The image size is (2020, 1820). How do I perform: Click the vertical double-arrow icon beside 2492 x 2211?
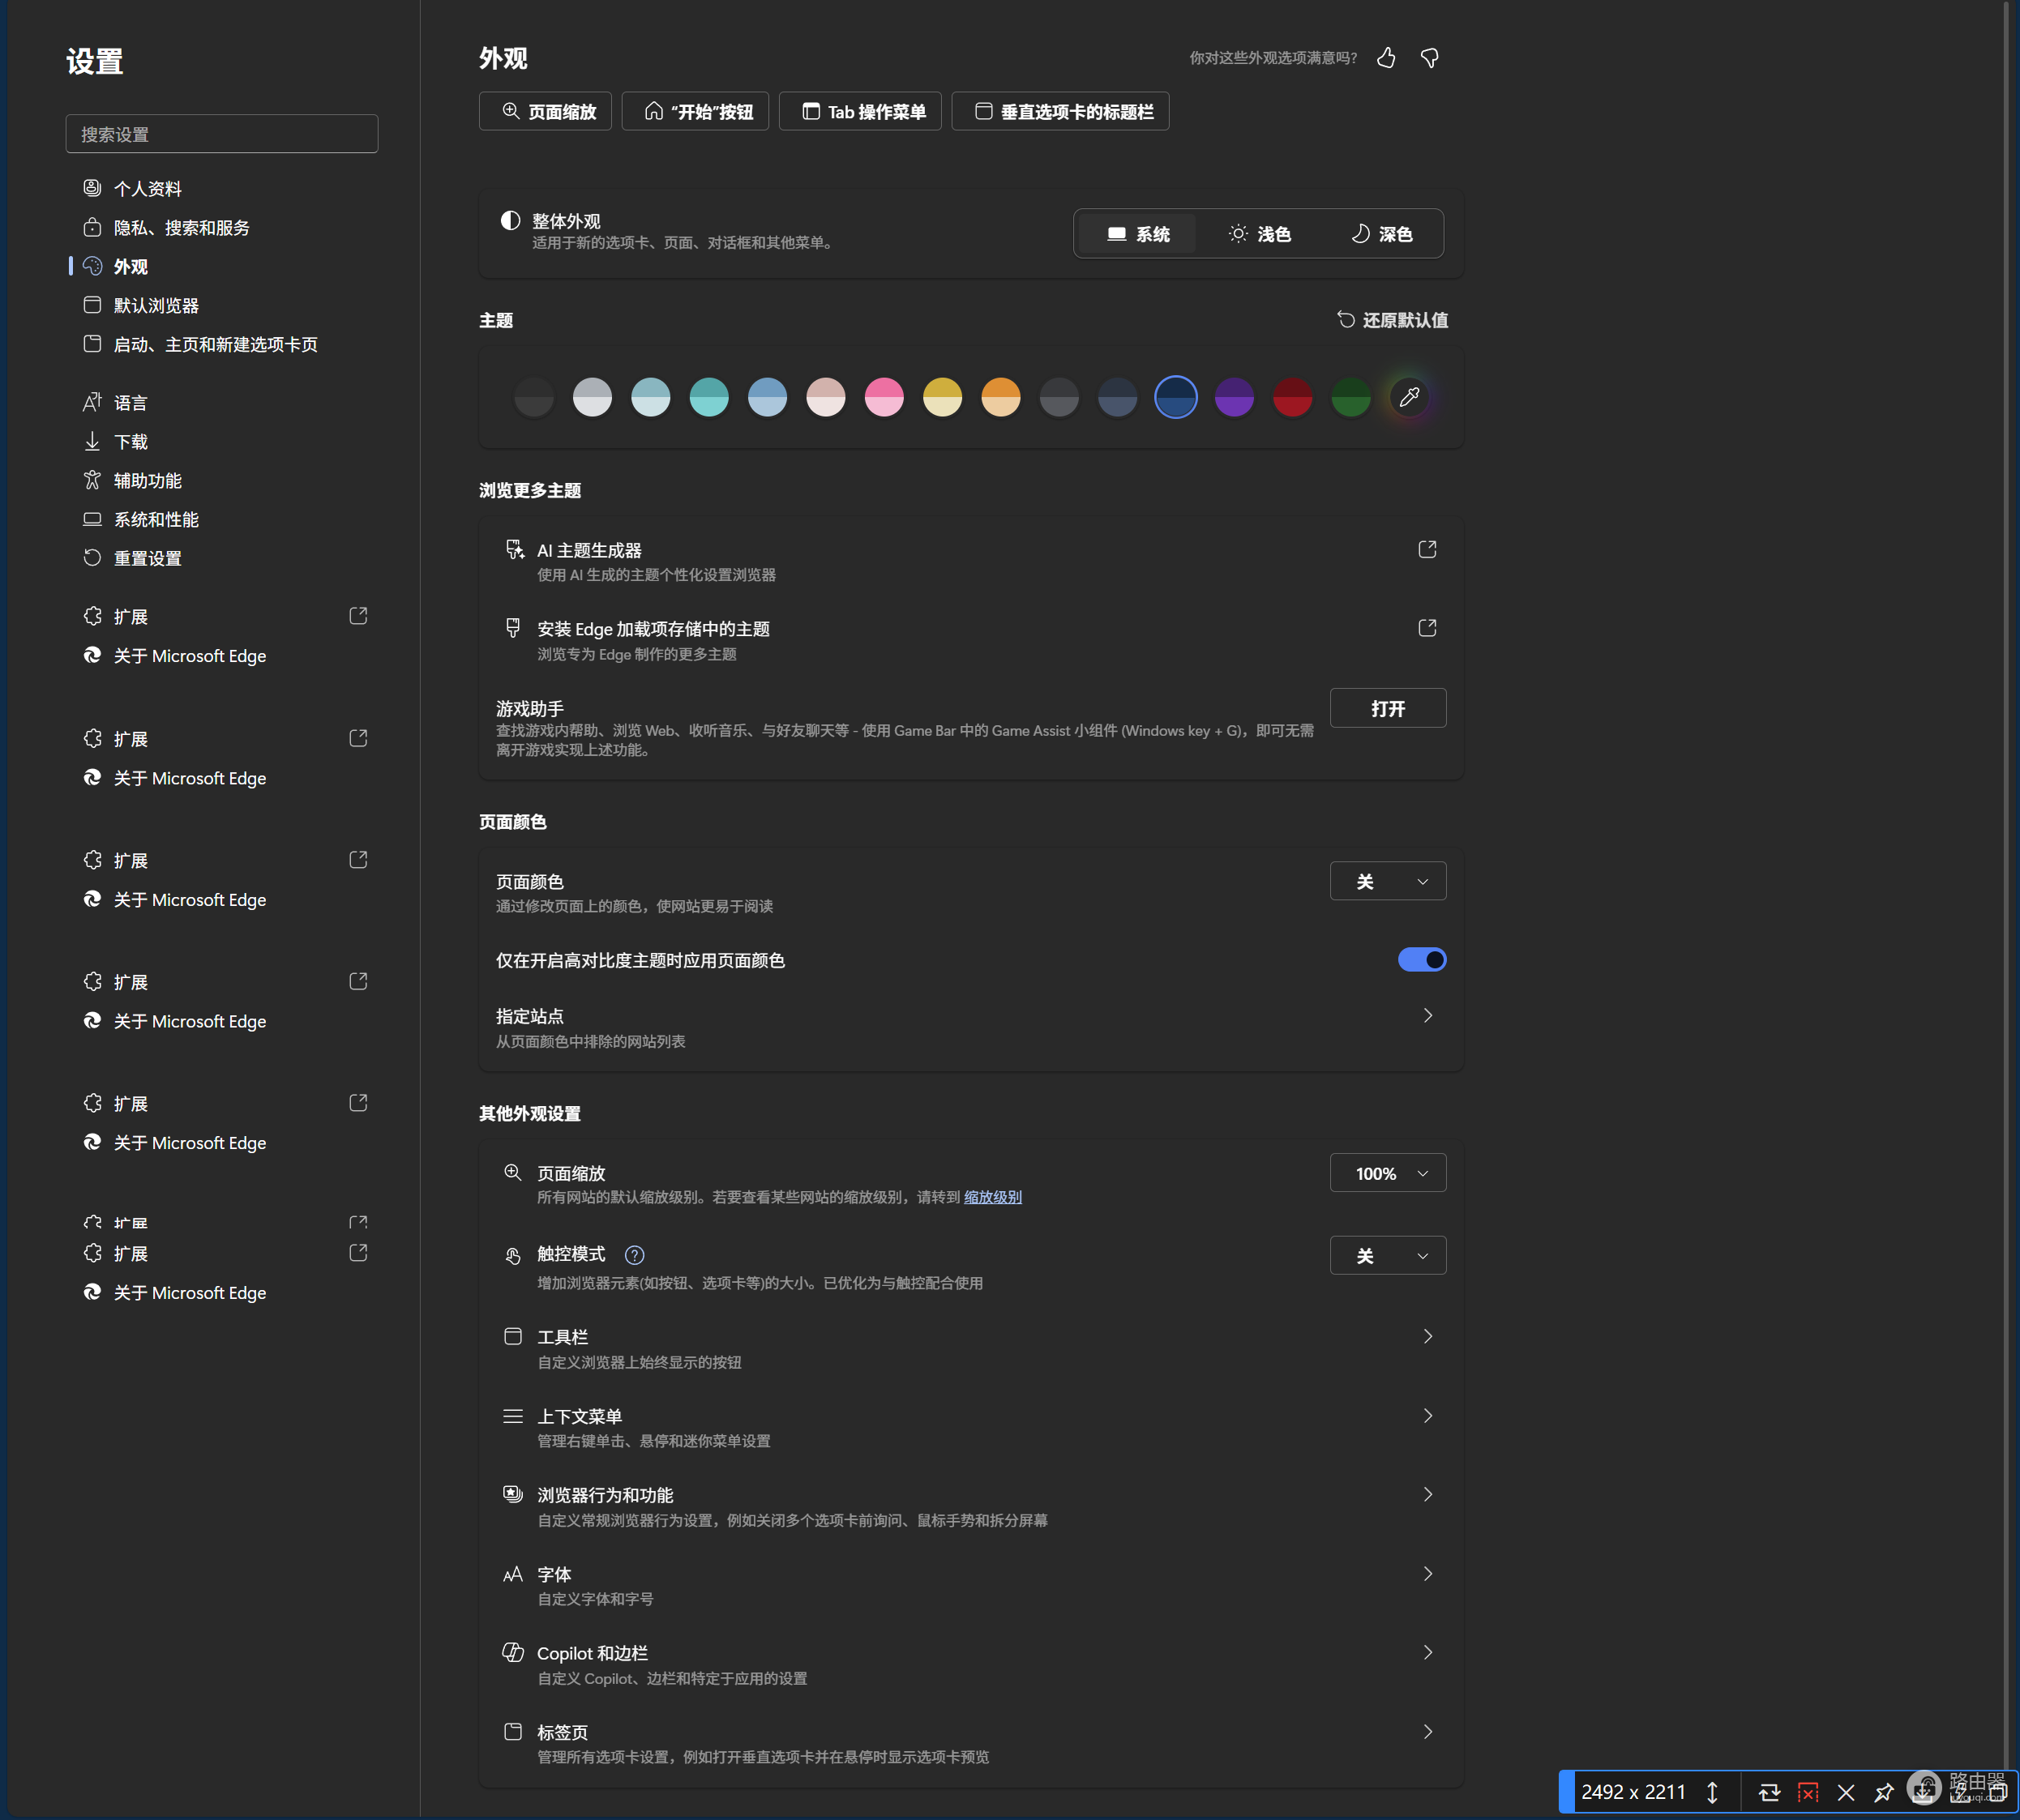click(1713, 1793)
